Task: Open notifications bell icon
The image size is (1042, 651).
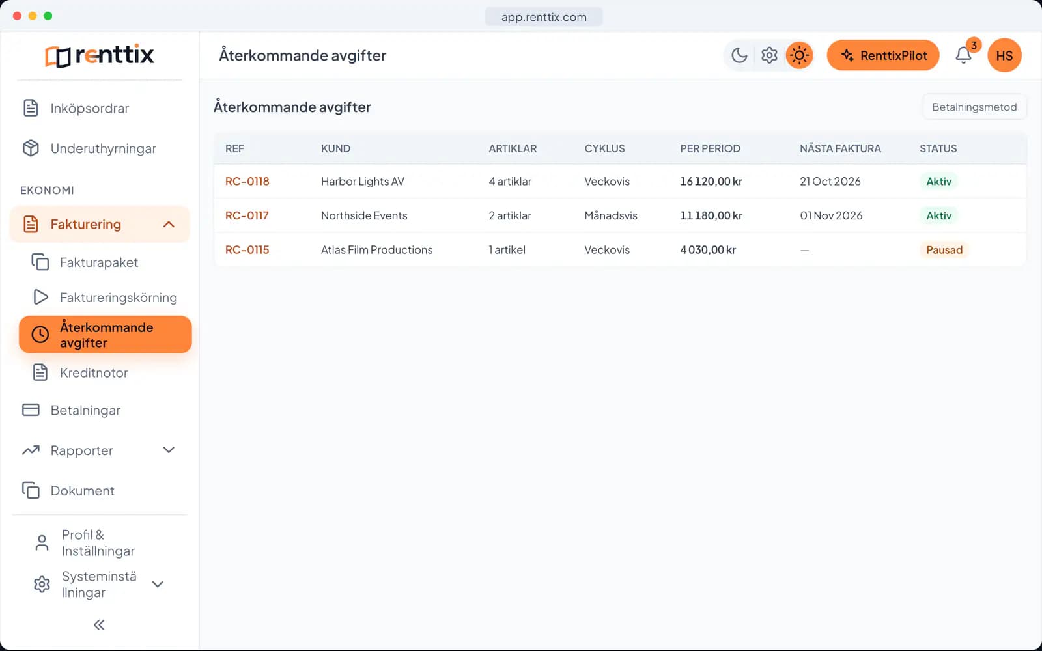Action: click(964, 55)
